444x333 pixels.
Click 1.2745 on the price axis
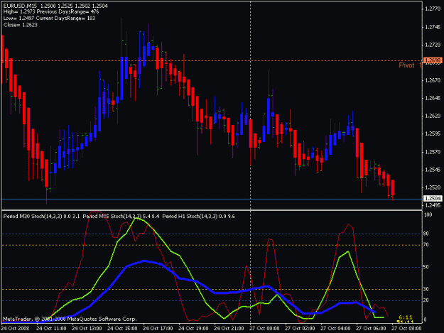pyautogui.click(x=433, y=27)
